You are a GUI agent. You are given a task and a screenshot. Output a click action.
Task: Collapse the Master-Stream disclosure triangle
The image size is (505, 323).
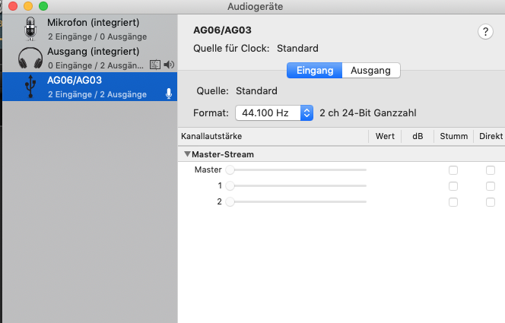[187, 154]
